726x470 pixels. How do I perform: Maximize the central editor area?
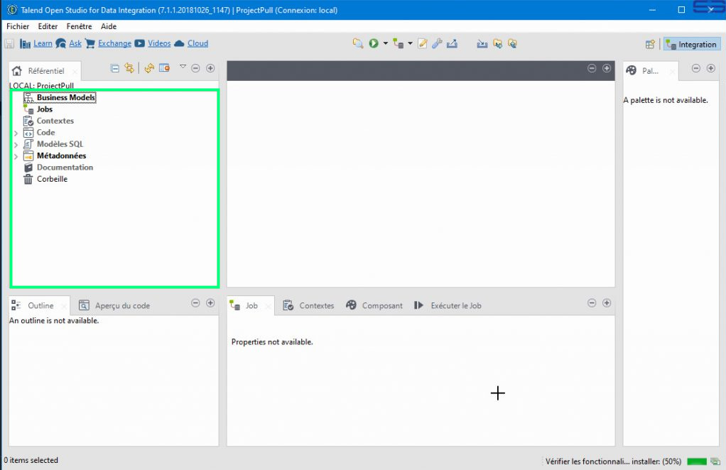[607, 68]
